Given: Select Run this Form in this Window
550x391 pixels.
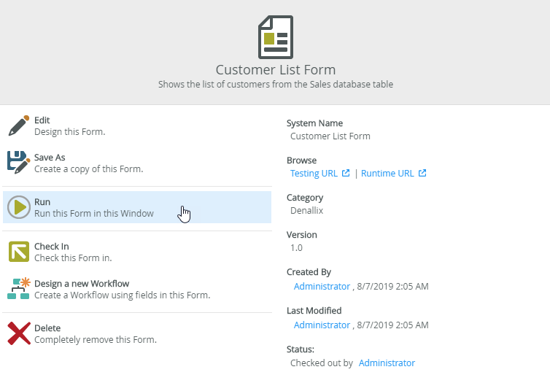Looking at the screenshot, I should click(x=93, y=208).
